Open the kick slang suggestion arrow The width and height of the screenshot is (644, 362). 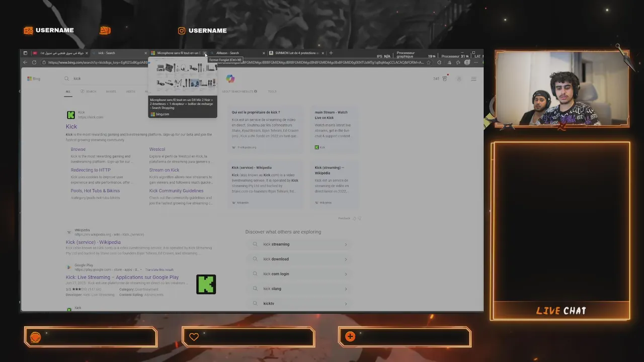coord(346,289)
